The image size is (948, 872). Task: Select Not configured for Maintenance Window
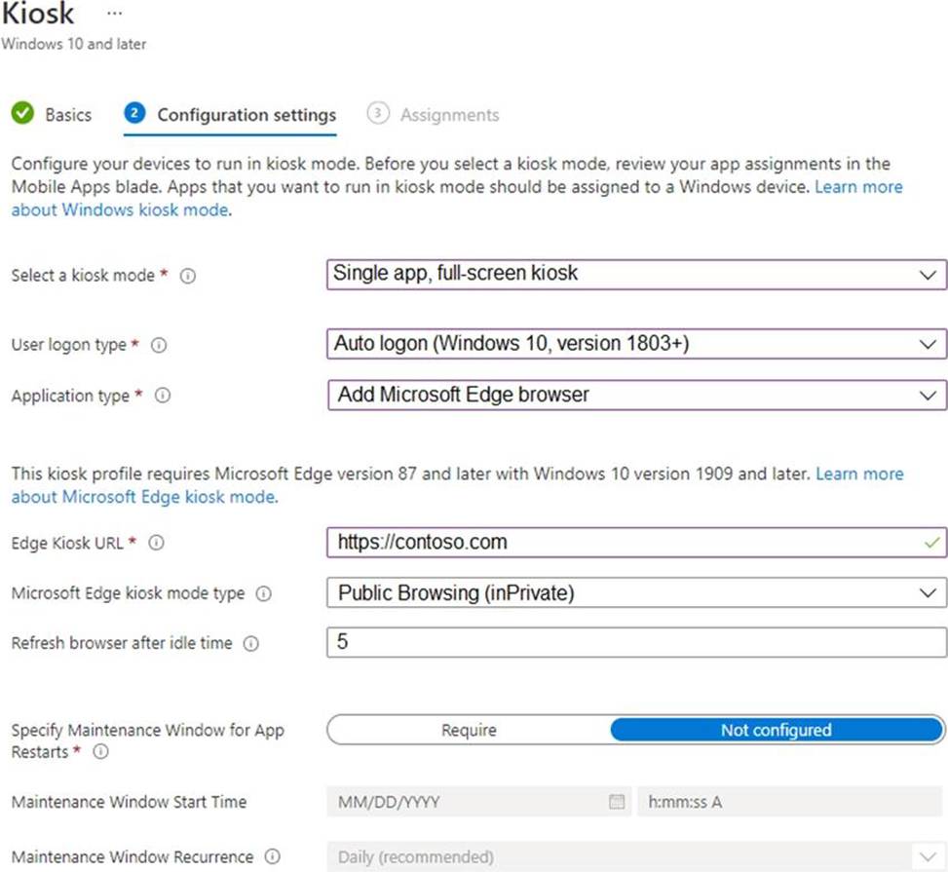point(776,730)
